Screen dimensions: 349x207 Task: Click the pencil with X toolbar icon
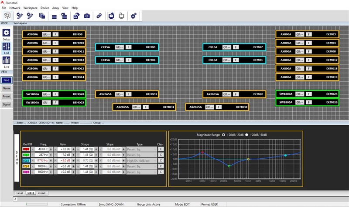pos(30,16)
